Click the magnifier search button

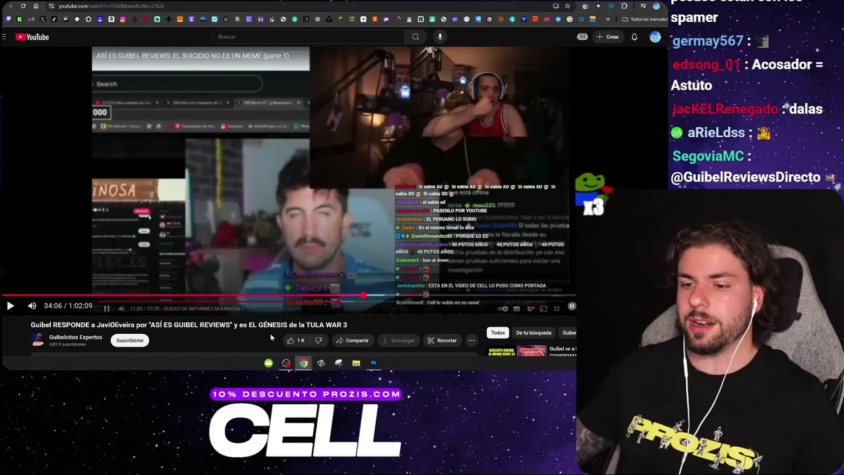(x=415, y=37)
